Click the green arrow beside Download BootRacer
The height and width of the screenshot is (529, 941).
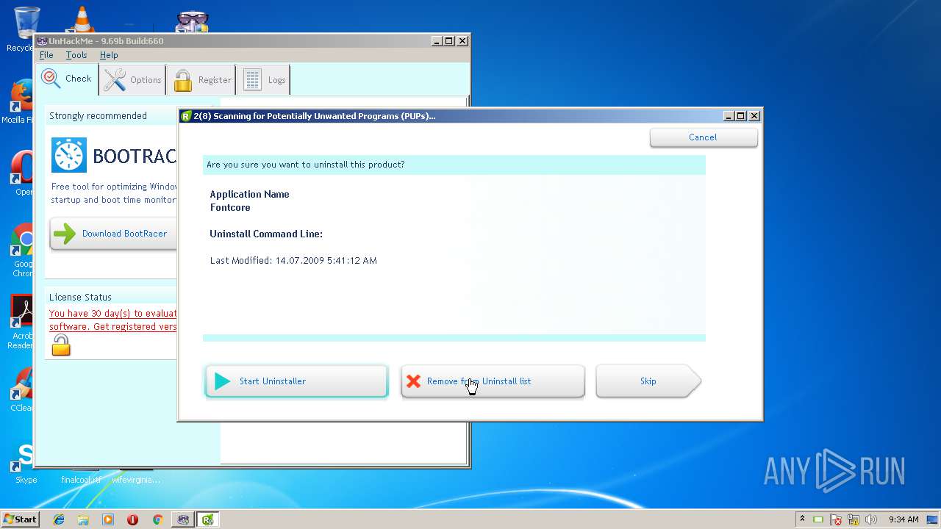[65, 234]
